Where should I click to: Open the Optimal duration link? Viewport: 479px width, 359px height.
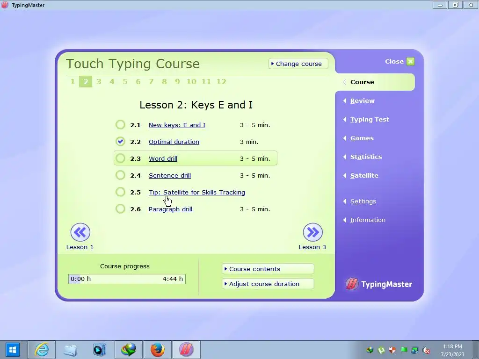174,142
